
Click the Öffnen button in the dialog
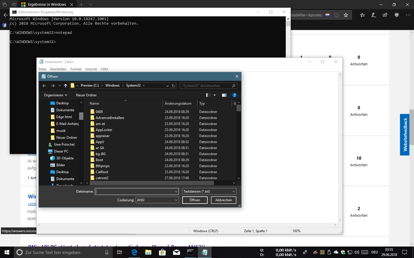point(195,200)
